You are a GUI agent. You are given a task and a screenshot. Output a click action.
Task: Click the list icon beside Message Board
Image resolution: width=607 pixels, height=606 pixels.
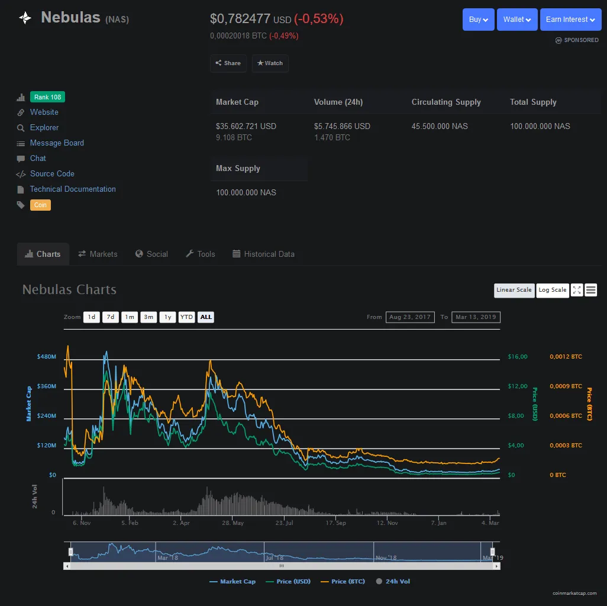coord(21,144)
